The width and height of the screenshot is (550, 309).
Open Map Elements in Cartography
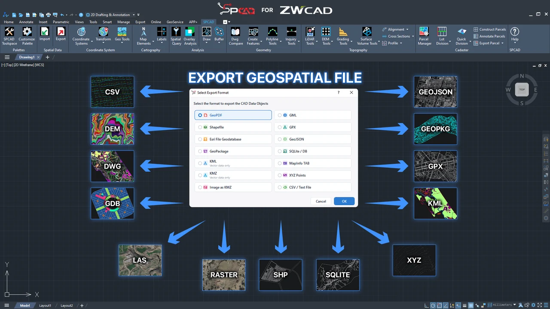tap(144, 36)
